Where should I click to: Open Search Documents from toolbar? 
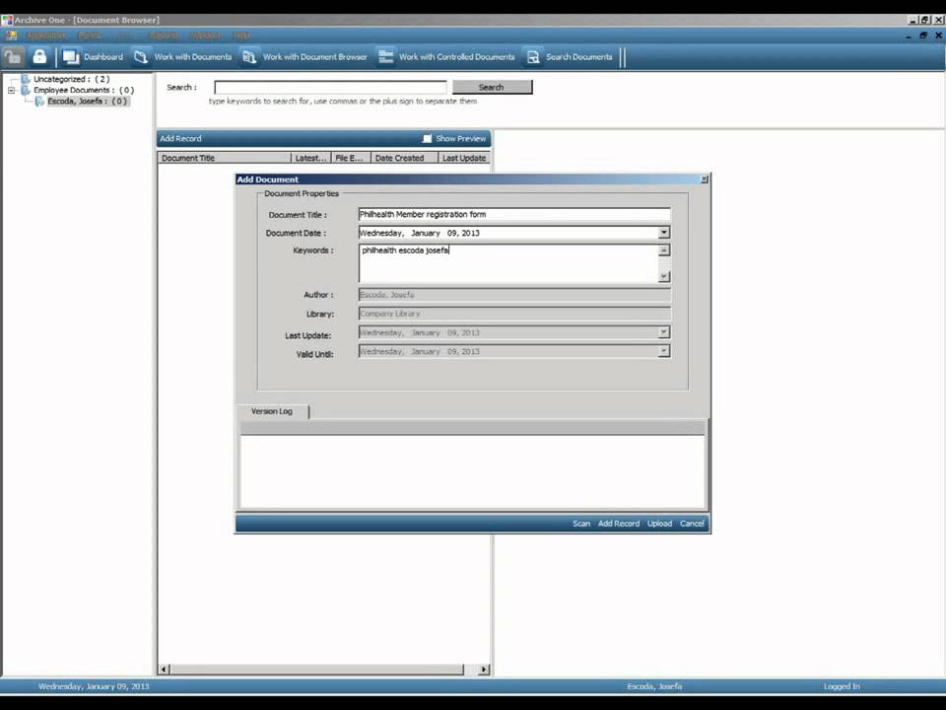569,57
